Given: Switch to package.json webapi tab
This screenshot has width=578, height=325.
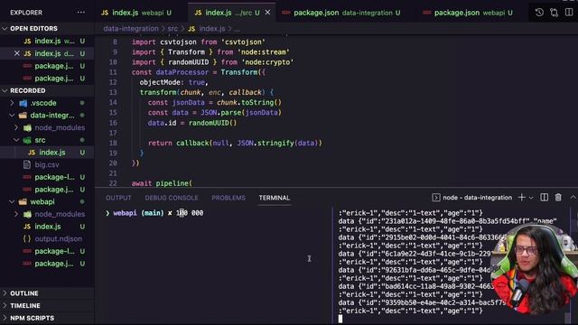Looking at the screenshot, I should coord(469,13).
